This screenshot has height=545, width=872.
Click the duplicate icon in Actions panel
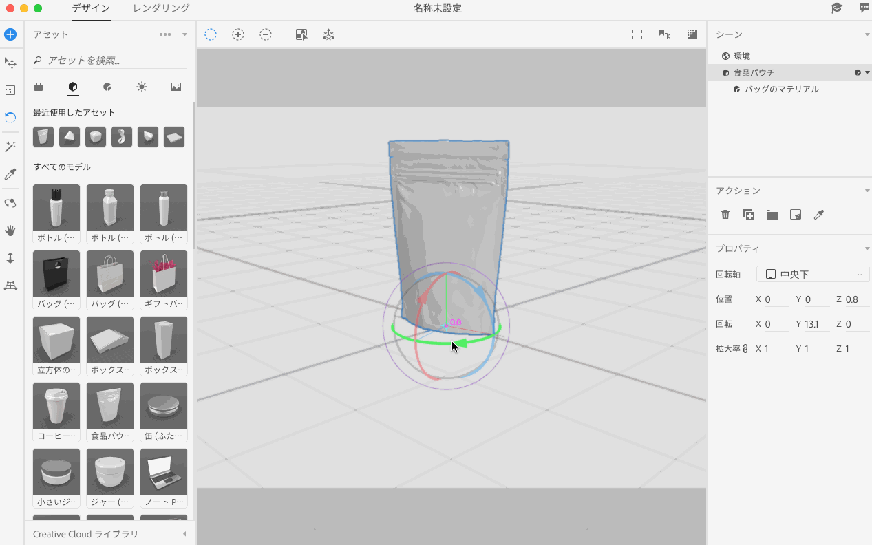click(749, 215)
